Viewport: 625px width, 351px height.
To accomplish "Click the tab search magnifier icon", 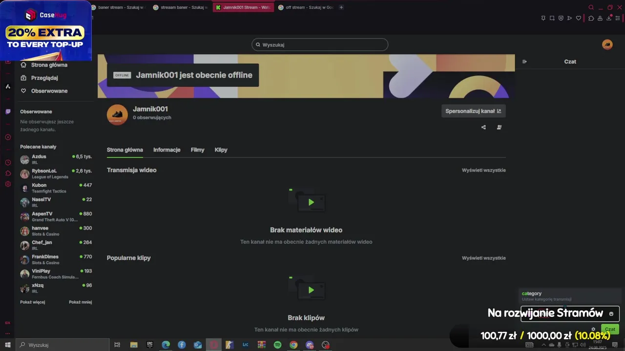I will click(591, 7).
